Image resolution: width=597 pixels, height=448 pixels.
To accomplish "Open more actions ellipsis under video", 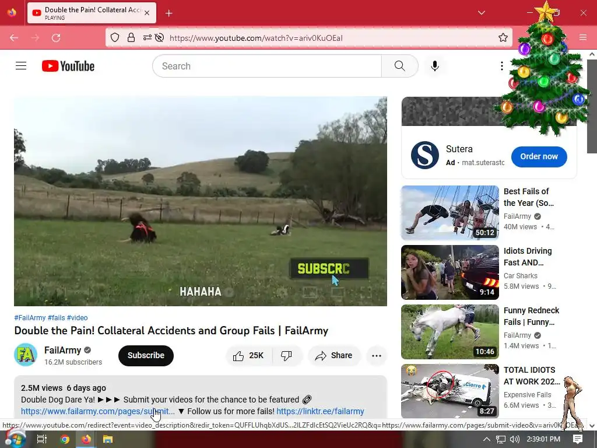I will pos(377,355).
